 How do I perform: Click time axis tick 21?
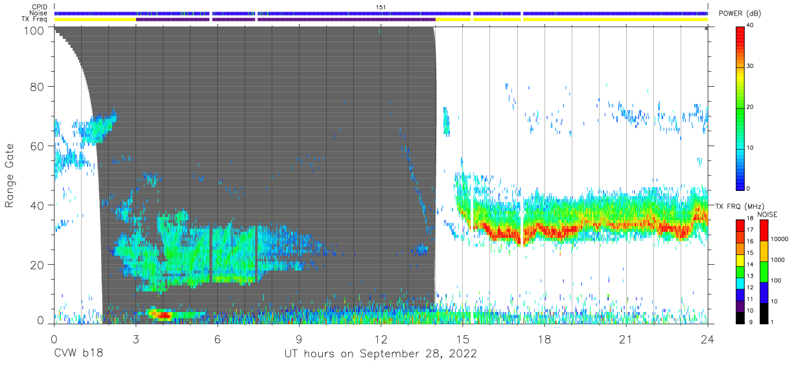(626, 339)
